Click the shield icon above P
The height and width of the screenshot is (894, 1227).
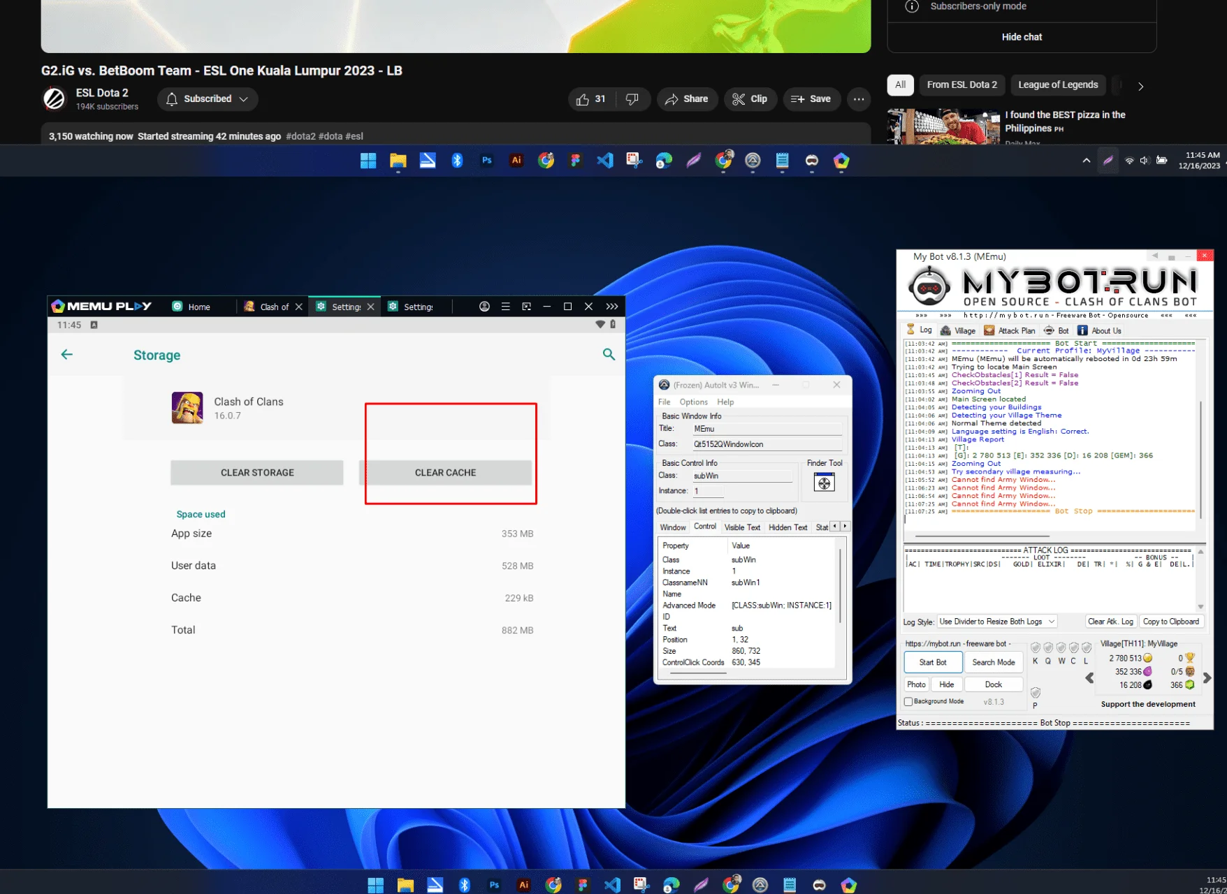[x=1036, y=693]
